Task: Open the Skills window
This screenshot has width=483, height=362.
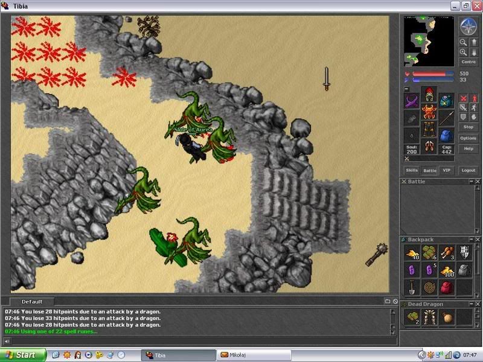Action: coord(412,170)
